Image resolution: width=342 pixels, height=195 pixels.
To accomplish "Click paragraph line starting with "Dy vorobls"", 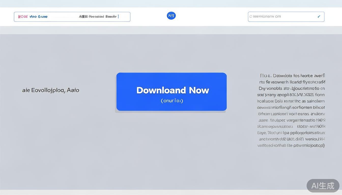I will [292, 88].
